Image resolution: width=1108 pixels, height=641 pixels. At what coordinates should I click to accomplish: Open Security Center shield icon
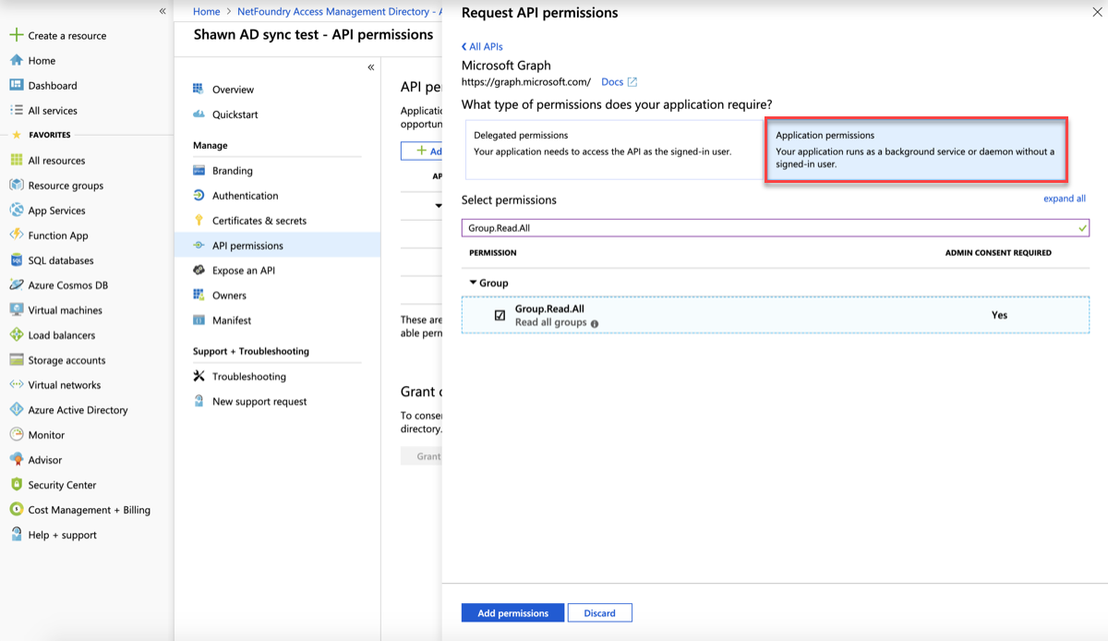point(16,484)
